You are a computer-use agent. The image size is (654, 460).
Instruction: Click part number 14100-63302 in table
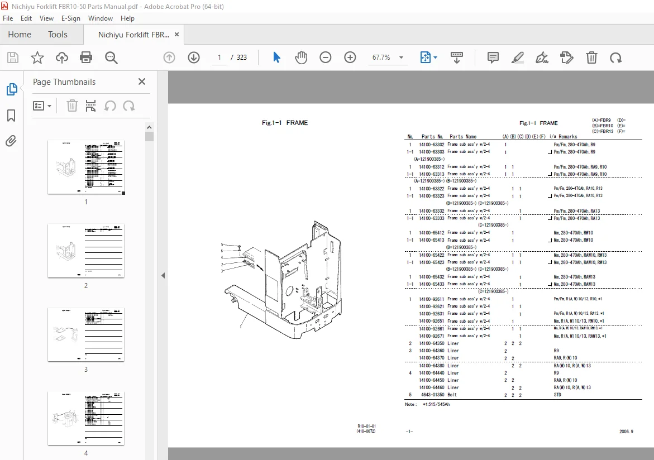tap(432, 145)
